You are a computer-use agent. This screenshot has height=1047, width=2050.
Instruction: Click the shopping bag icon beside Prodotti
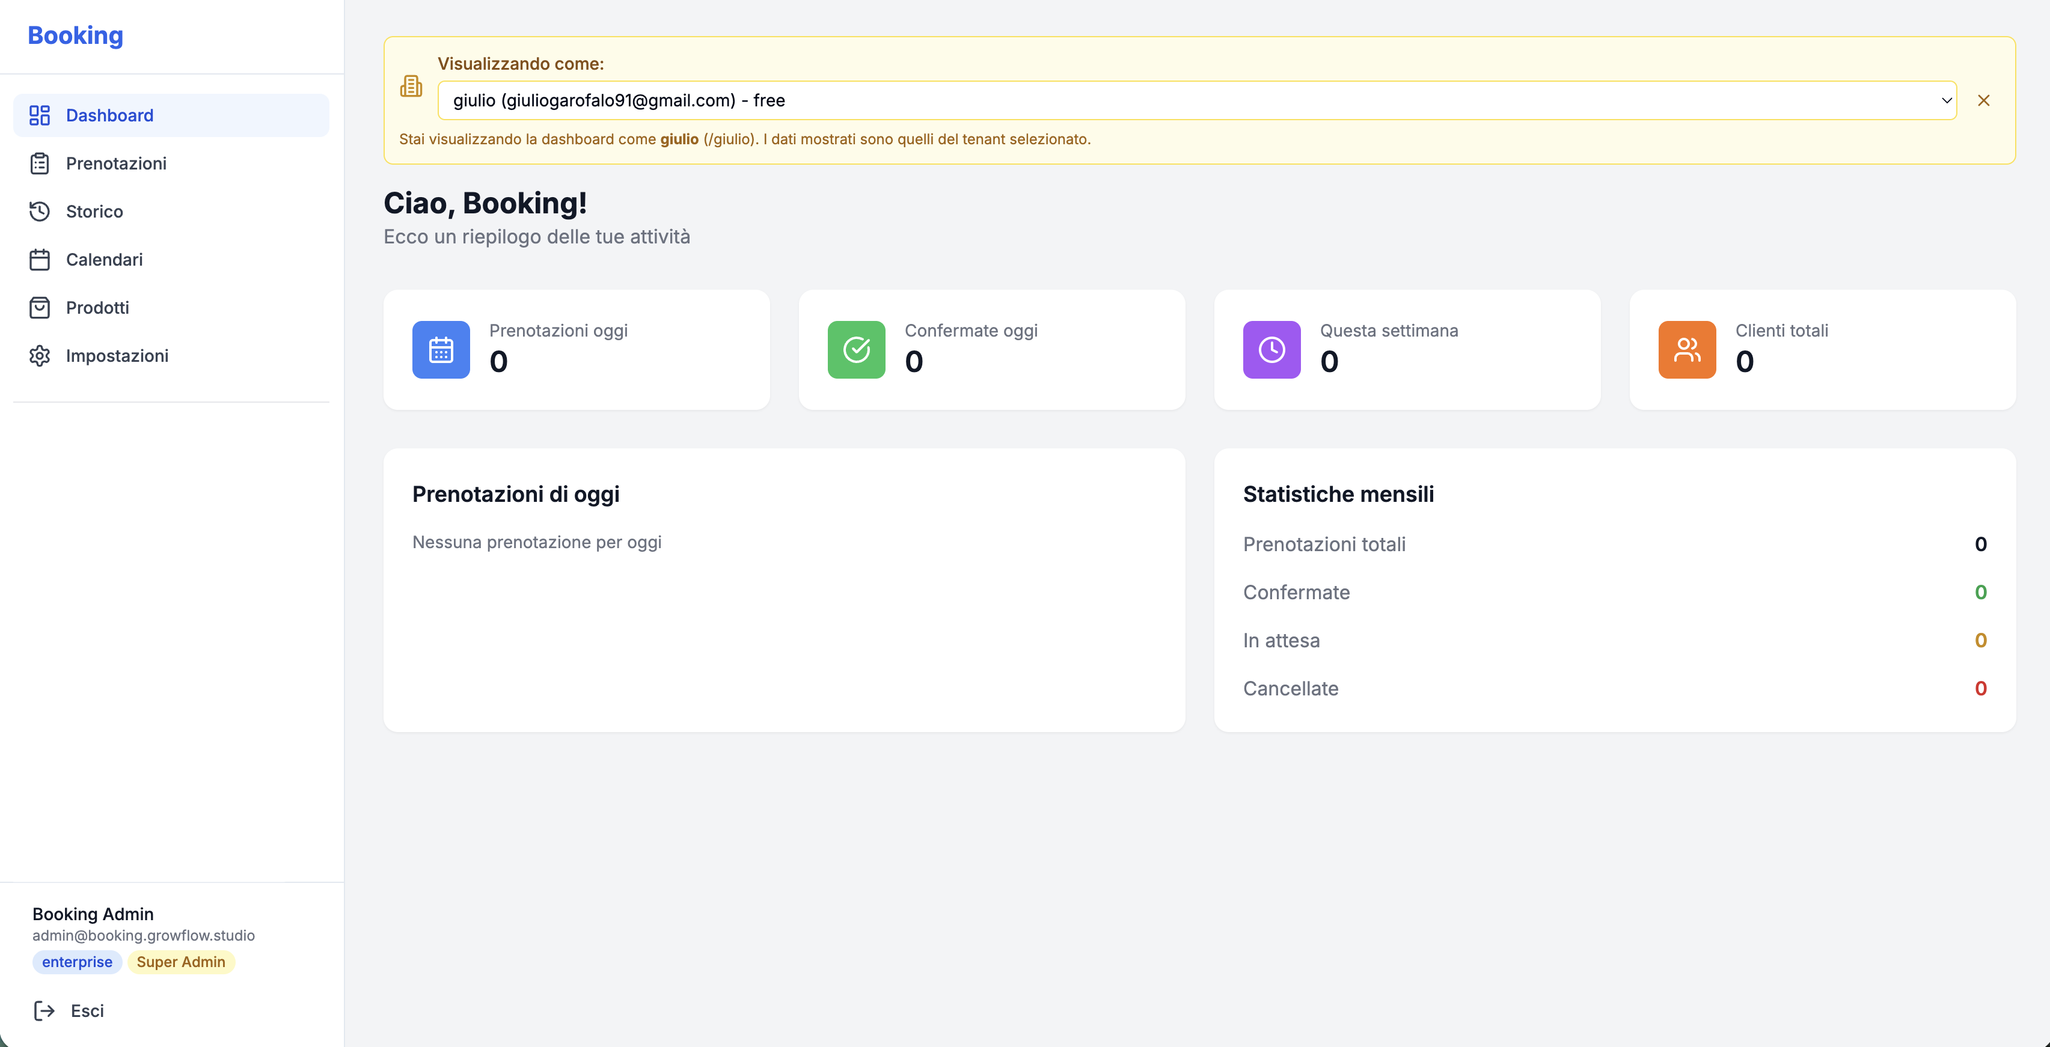41,307
